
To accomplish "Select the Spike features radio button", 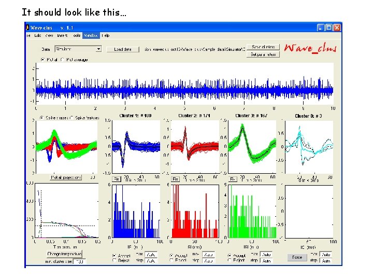I will click(71, 118).
